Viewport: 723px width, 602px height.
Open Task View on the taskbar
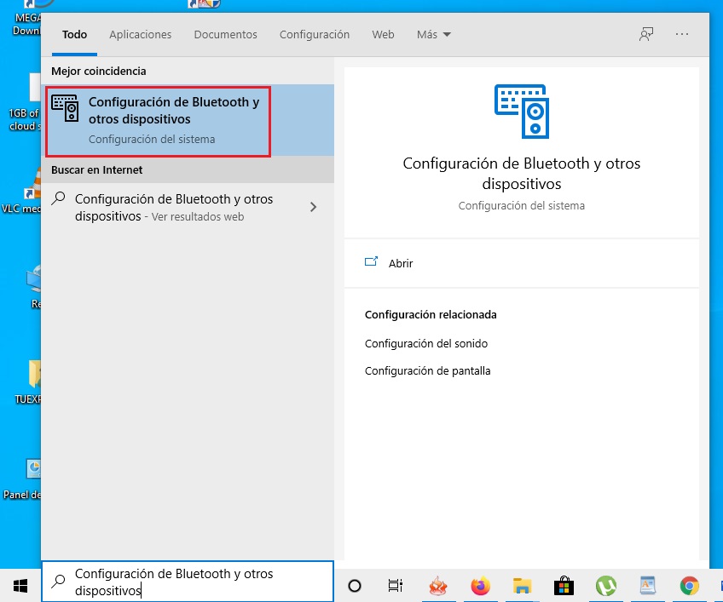click(x=396, y=585)
